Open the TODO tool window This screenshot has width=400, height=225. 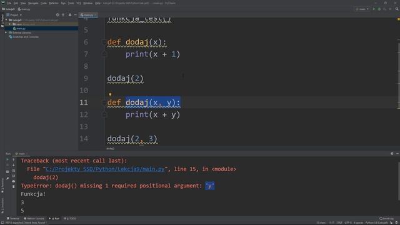(70, 218)
